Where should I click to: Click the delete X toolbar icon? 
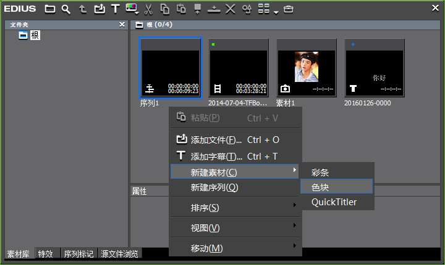click(230, 9)
